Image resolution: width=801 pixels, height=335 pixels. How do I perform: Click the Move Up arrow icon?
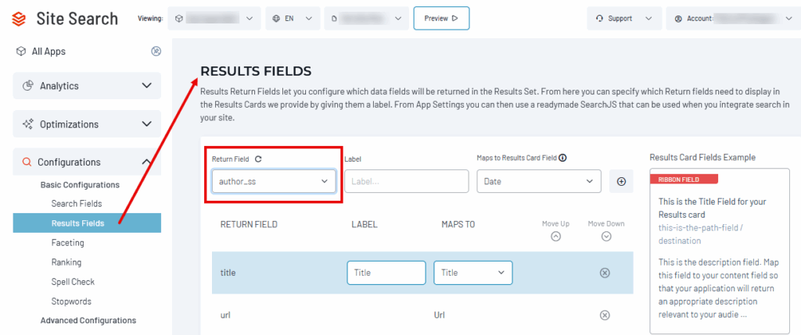pyautogui.click(x=556, y=237)
